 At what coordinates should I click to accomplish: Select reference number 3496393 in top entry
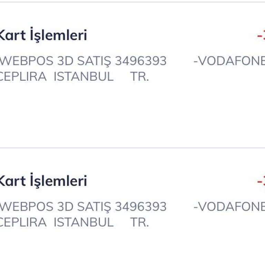pyautogui.click(x=141, y=61)
